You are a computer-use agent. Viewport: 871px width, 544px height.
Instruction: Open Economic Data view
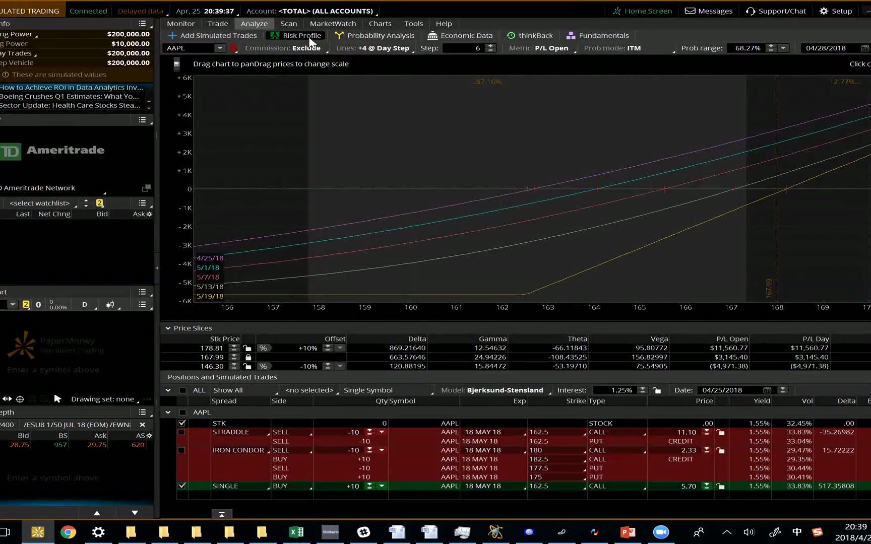pos(460,35)
